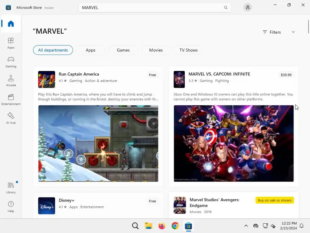Screen dimensions: 310x233
Task: Click the Run Captain America description text
Action: [98, 97]
